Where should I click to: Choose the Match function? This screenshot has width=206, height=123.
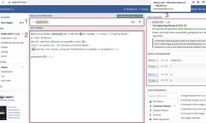point(4,67)
